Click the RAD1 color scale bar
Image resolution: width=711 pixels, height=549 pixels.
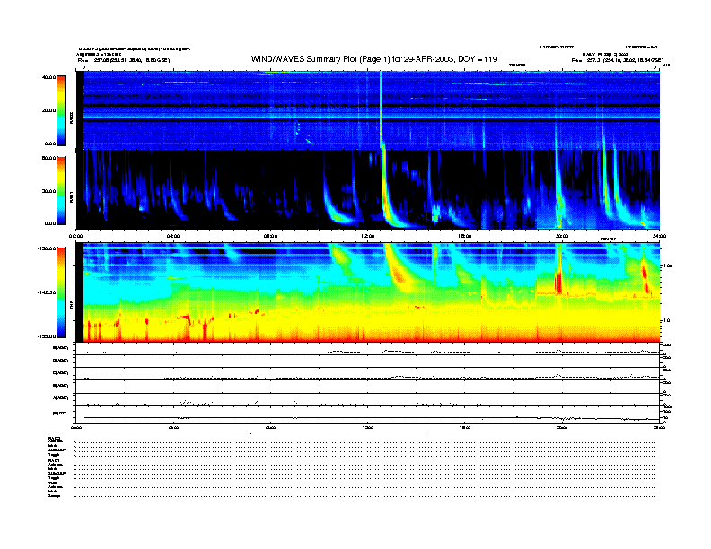(x=61, y=190)
